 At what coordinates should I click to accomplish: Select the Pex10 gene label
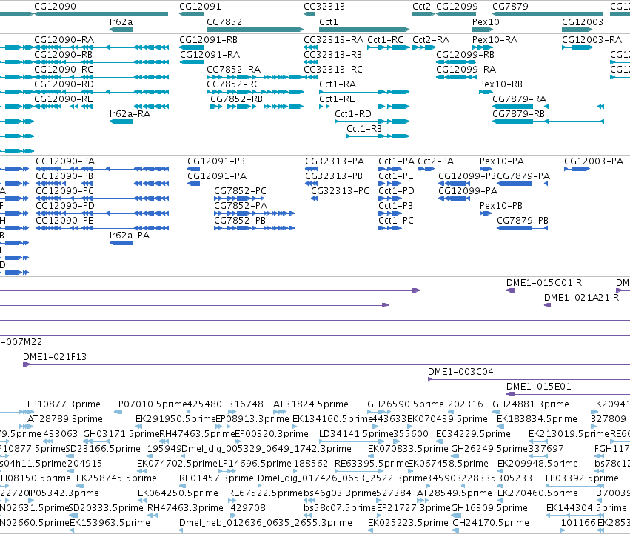(486, 21)
